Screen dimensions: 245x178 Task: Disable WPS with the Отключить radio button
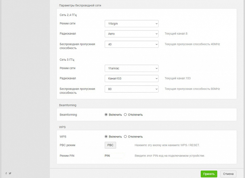(125, 137)
